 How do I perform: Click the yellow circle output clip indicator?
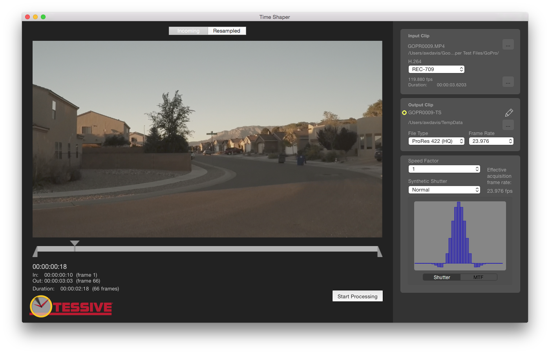pyautogui.click(x=404, y=113)
